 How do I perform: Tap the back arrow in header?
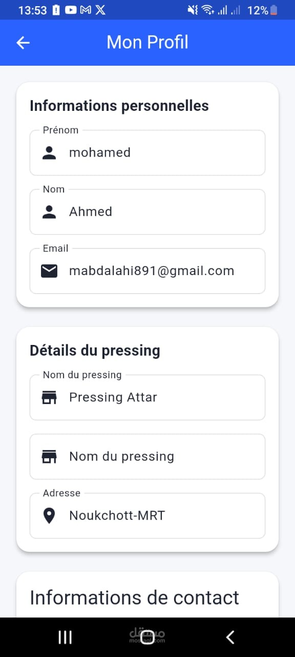[x=23, y=43]
